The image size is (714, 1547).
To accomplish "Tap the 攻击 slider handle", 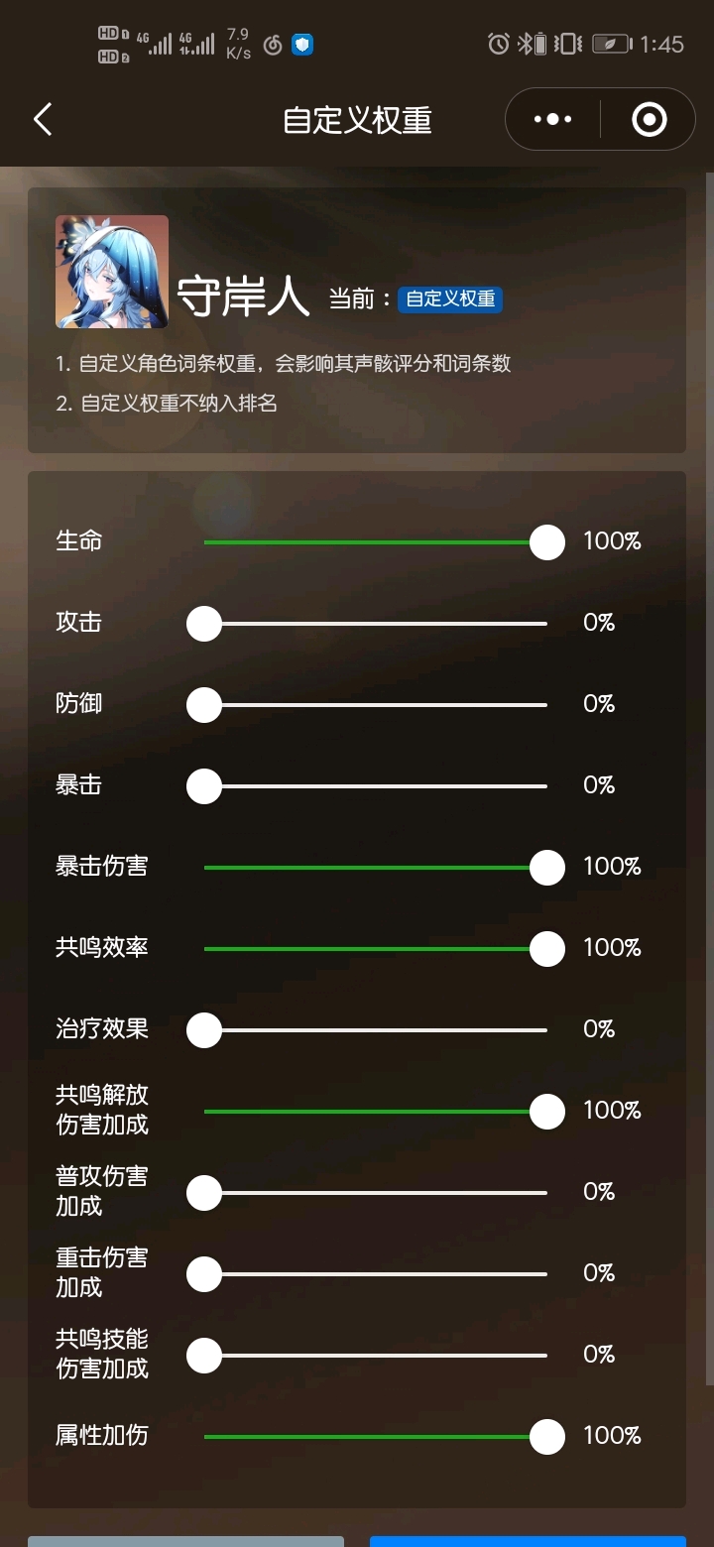I will pos(204,624).
